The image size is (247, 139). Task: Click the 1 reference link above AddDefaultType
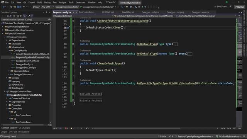coord(85,41)
